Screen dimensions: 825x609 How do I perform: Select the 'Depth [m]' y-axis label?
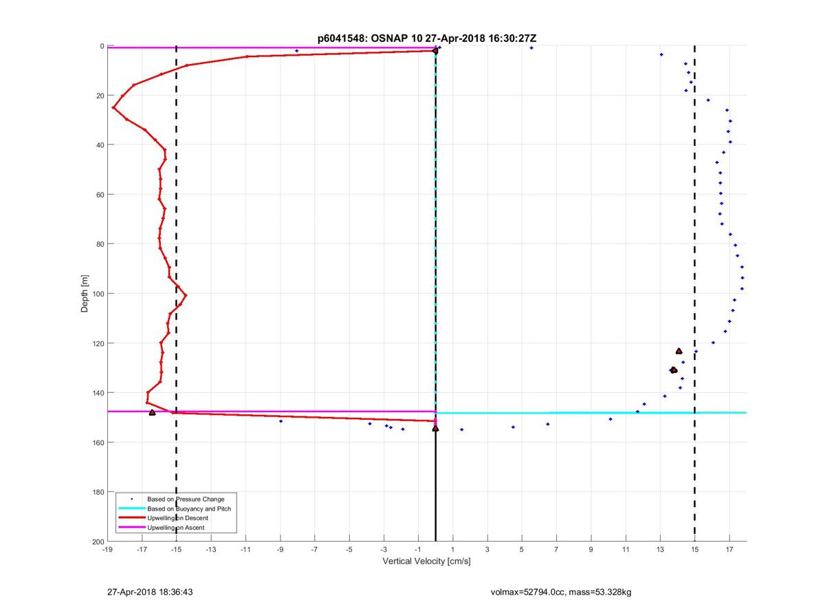(85, 294)
